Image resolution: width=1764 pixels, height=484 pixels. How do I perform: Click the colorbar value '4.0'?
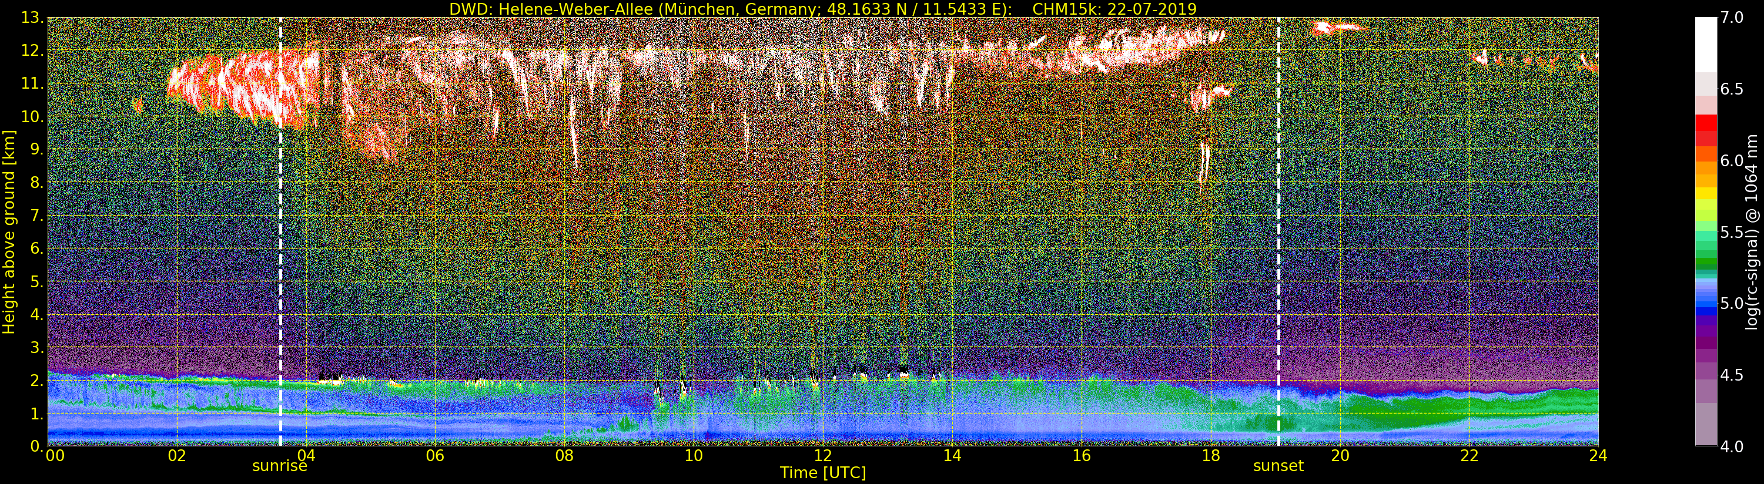pos(1732,446)
